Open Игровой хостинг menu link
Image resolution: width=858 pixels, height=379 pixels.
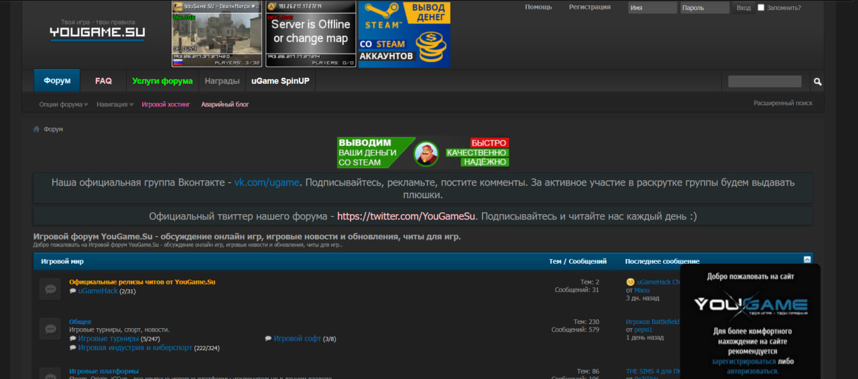point(166,104)
